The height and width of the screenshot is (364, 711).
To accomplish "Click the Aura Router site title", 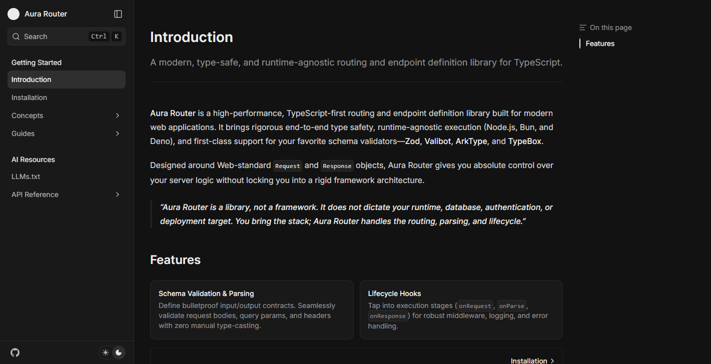I will (46, 14).
